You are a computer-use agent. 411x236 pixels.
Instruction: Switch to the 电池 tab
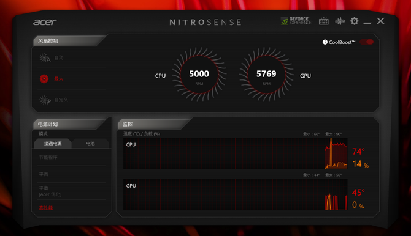[x=90, y=144]
